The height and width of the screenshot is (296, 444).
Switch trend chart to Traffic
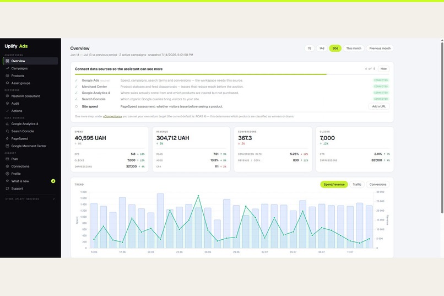[357, 185]
